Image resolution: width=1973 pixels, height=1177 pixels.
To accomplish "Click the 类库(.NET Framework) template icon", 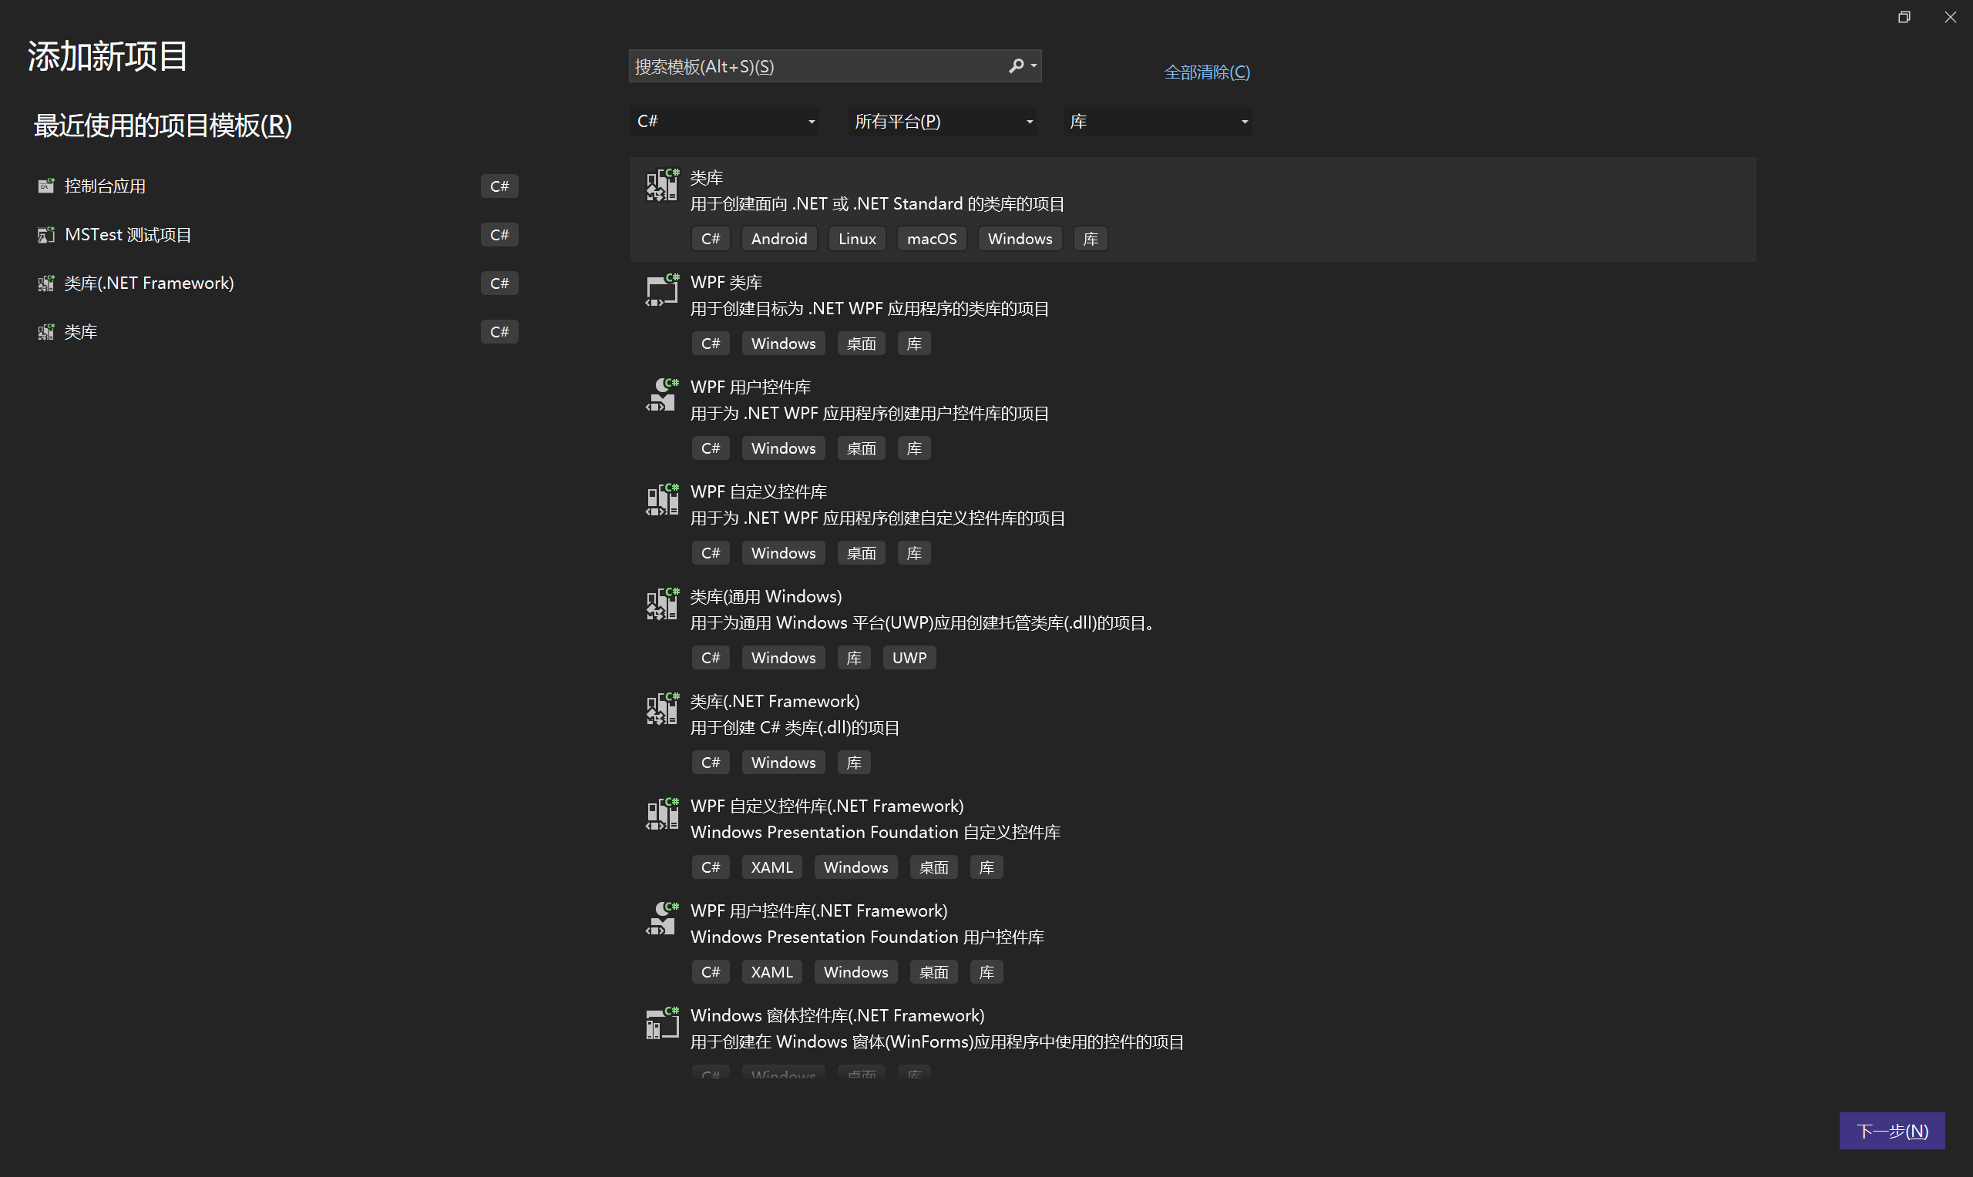I will click(660, 709).
